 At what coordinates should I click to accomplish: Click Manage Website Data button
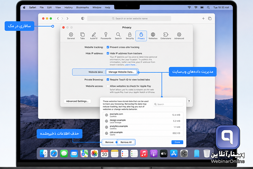pyautogui.click(x=121, y=72)
